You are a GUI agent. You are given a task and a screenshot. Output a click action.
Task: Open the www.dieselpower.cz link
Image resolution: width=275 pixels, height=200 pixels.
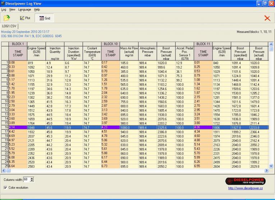coord(246,188)
